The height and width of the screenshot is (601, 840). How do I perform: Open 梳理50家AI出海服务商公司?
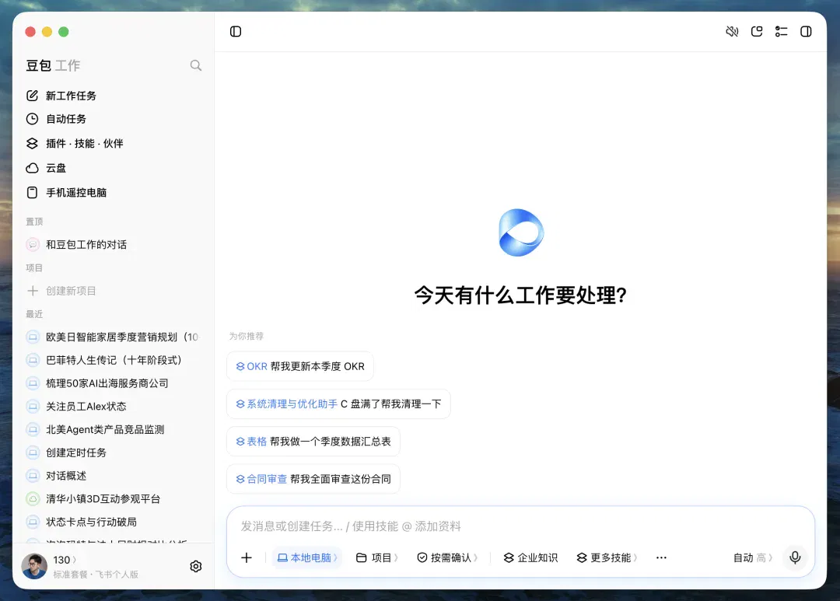[113, 383]
